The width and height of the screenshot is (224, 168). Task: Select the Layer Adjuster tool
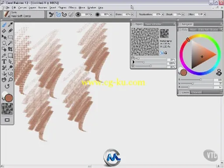[x=4, y=37]
